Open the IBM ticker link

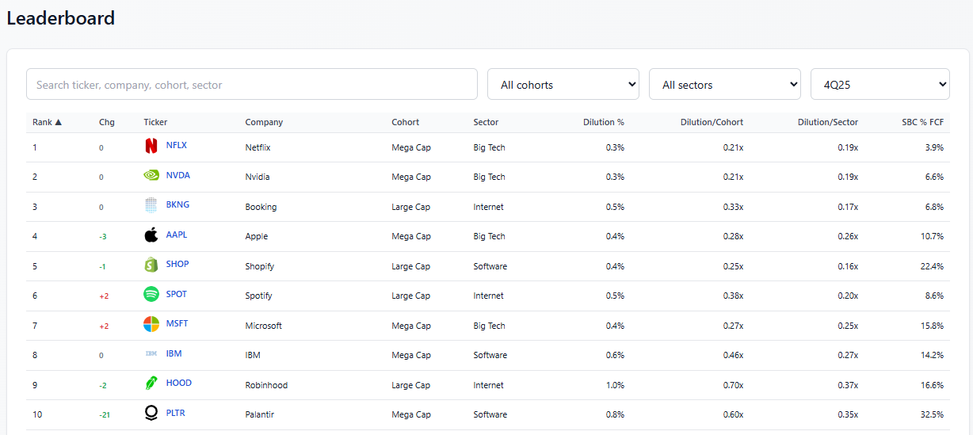pyautogui.click(x=174, y=353)
